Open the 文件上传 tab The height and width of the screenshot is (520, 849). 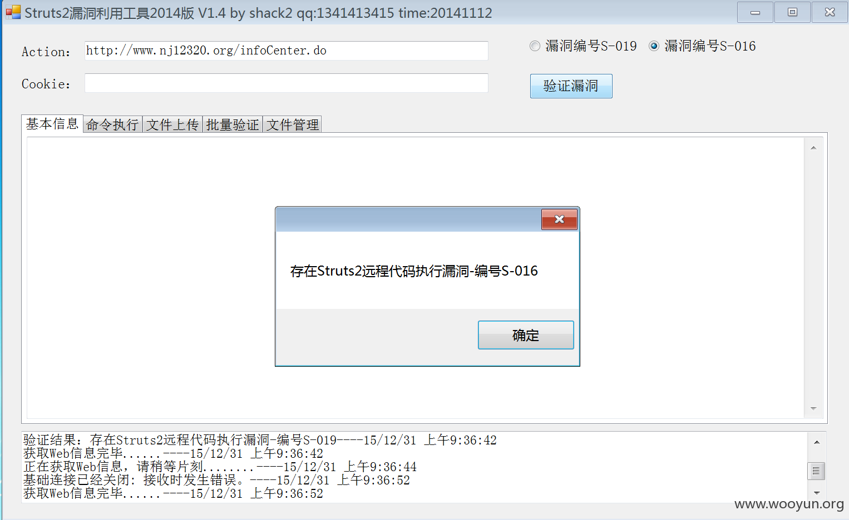tap(172, 124)
